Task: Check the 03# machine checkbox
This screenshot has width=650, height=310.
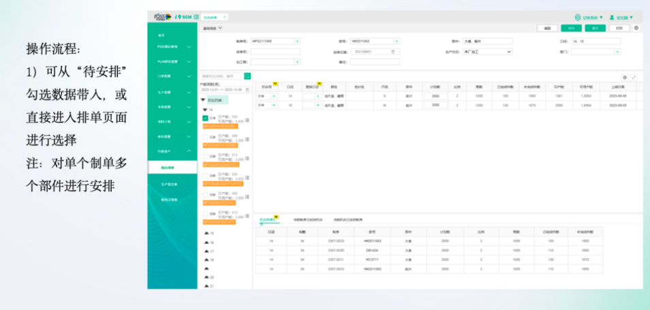Action: (x=205, y=156)
